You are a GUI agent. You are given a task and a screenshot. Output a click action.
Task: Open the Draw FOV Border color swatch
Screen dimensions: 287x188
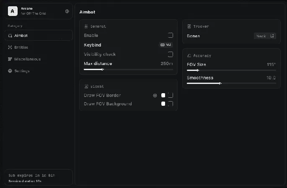pos(163,95)
